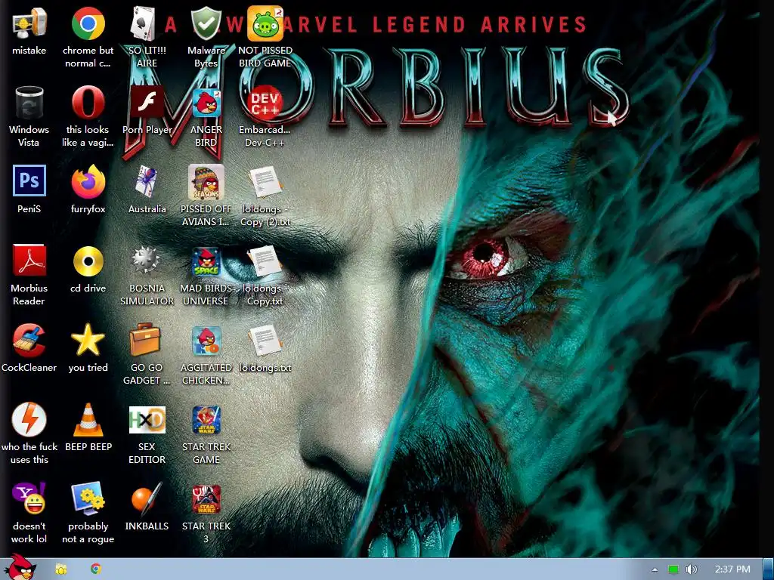Open the Embarcadero Dev-C++ icon
This screenshot has width=774, height=580.
coord(265,103)
